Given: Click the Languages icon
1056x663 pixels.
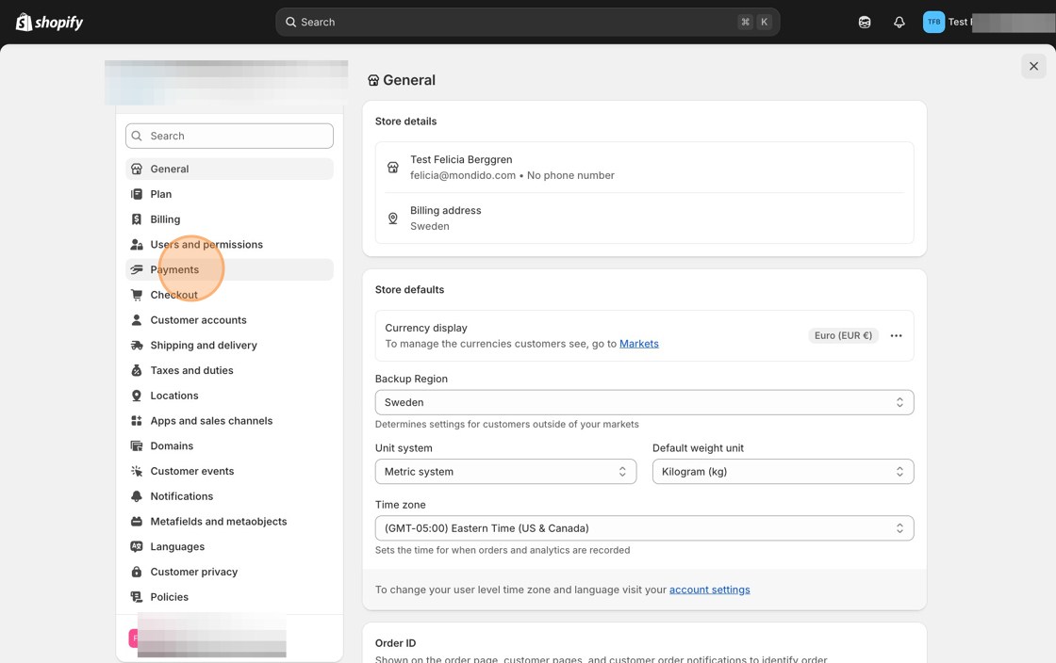Looking at the screenshot, I should (x=137, y=546).
